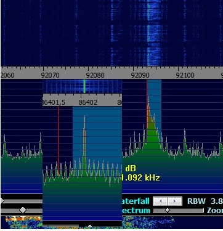
Task: Tune to 92100 on the frequency ruler
Action: click(x=185, y=75)
